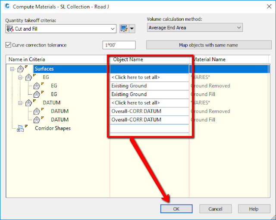The image size is (276, 220).
Task: Click the Surfaces root node icon
Action: coord(20,69)
